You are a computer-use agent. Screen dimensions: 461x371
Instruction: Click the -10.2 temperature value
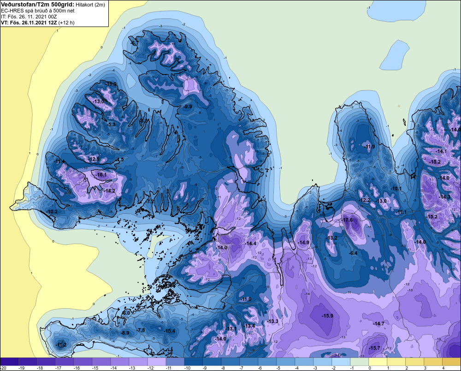click(x=53, y=212)
